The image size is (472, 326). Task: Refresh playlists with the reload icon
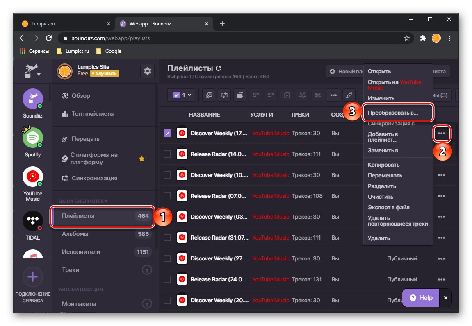point(219,68)
